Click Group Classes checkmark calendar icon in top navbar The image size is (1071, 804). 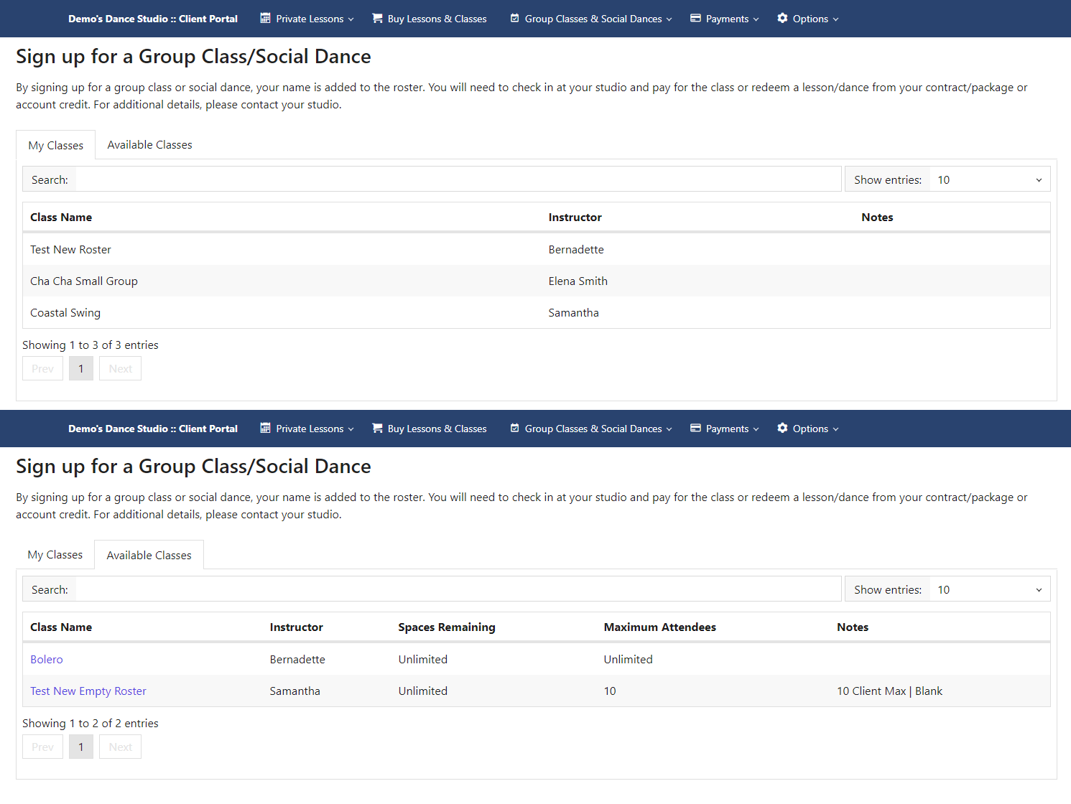pyautogui.click(x=514, y=18)
